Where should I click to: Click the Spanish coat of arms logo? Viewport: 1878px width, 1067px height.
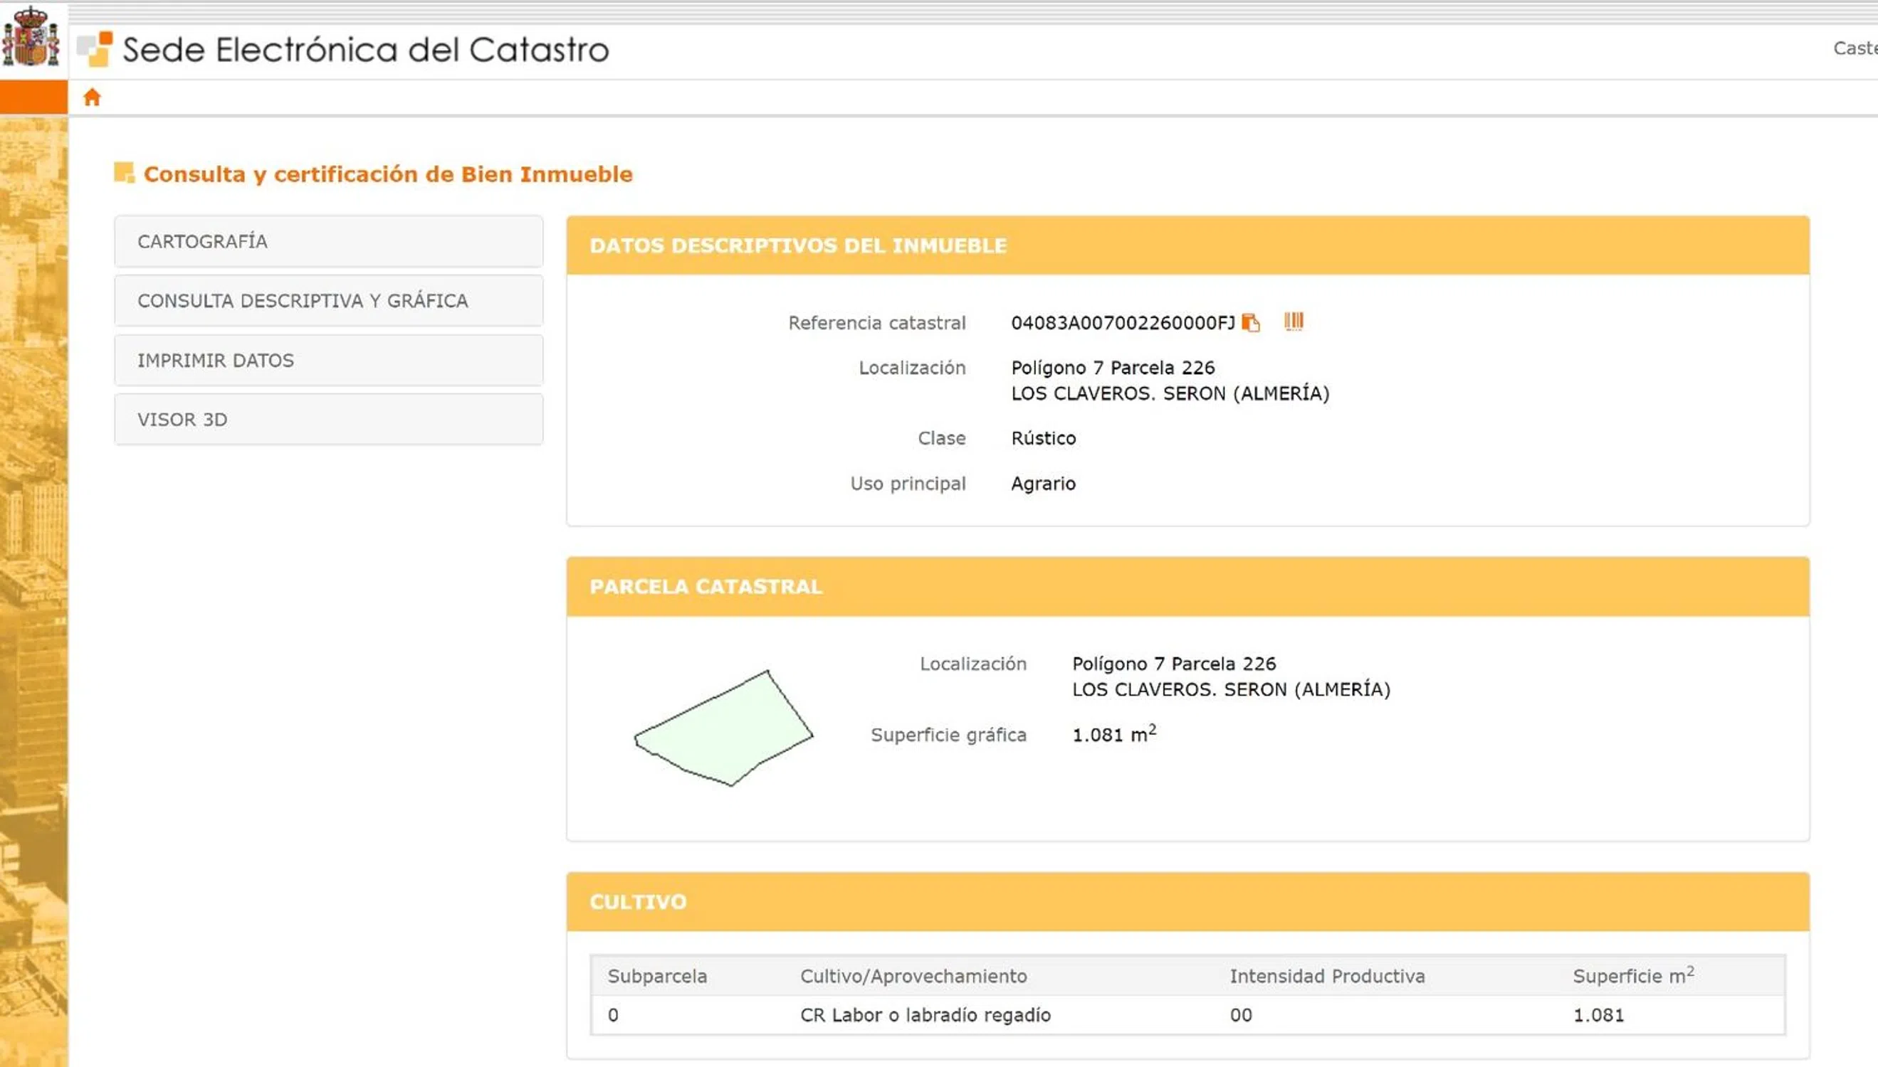pos(31,37)
